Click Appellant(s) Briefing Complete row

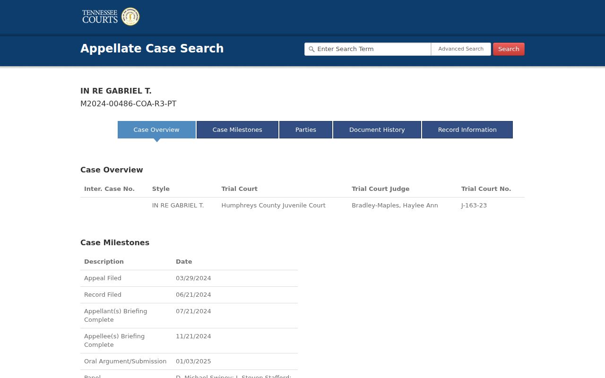[189, 316]
